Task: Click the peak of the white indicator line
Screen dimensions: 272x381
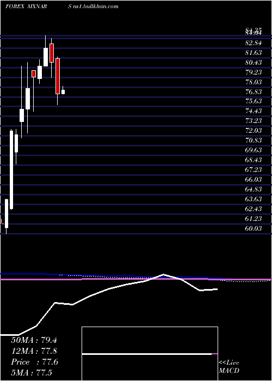Action: click(x=163, y=274)
